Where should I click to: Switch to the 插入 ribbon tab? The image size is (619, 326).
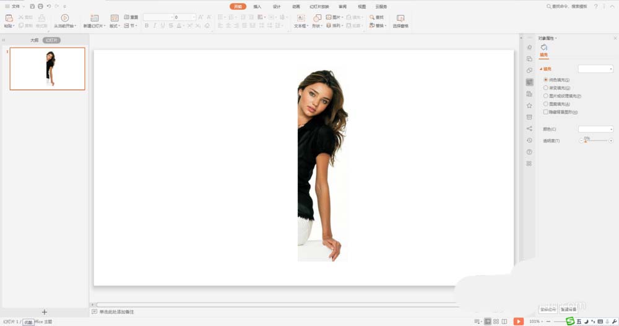coord(257,7)
